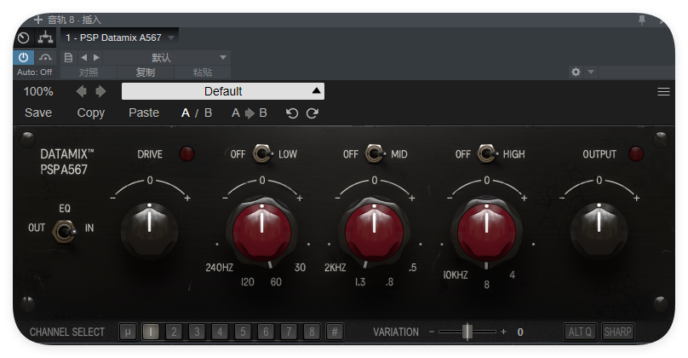Click the arc monitor icon next to power
Image resolution: width=688 pixels, height=358 pixels.
click(x=45, y=58)
